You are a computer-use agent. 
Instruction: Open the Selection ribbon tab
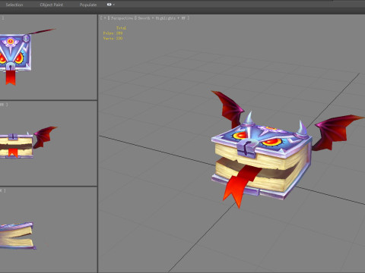point(14,5)
